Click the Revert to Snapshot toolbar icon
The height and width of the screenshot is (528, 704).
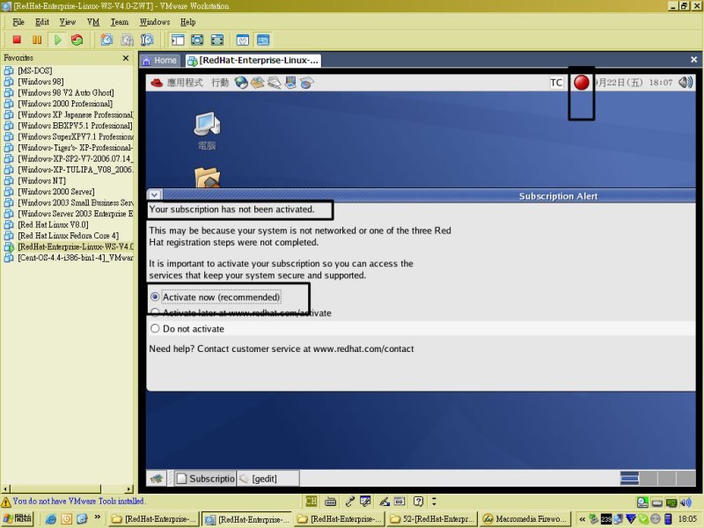(x=127, y=40)
